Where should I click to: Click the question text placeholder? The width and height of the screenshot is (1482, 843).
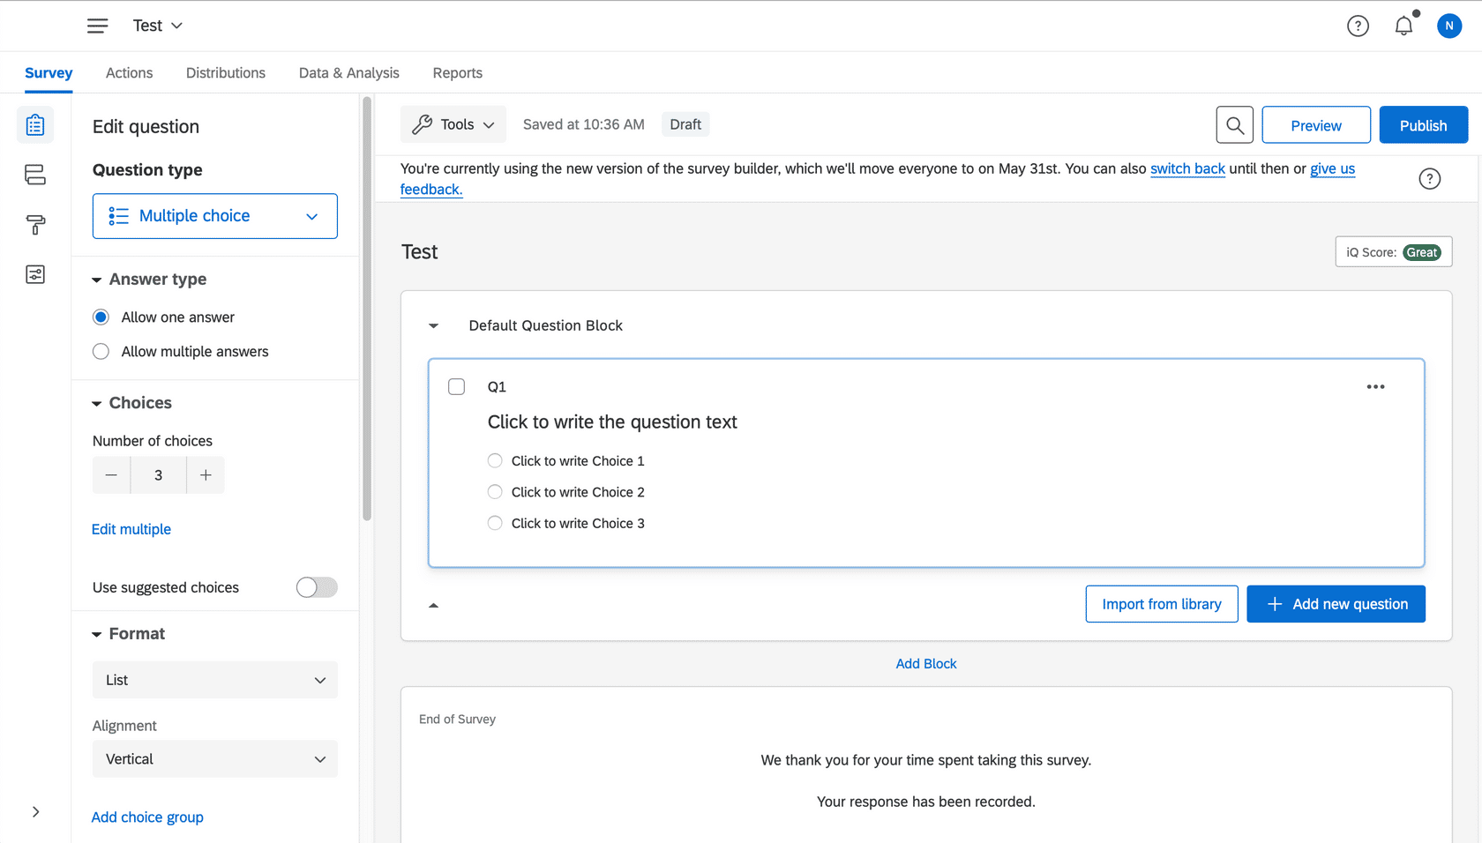coord(612,422)
